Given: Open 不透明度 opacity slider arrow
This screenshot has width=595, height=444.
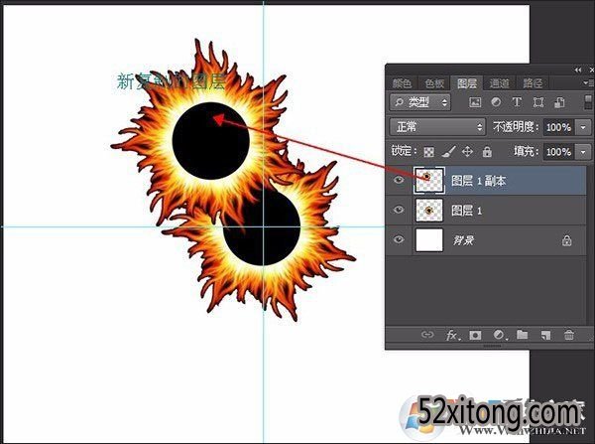Looking at the screenshot, I should click(583, 127).
